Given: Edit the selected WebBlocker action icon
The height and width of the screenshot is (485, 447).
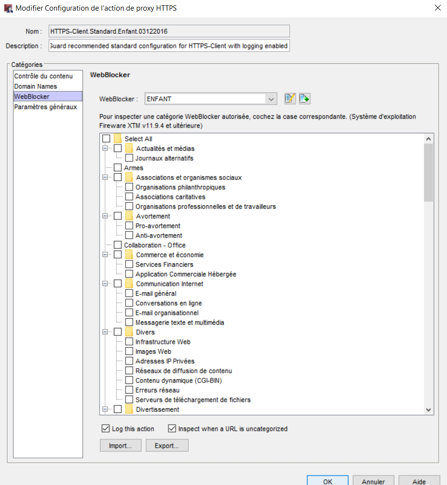Looking at the screenshot, I should pos(290,99).
